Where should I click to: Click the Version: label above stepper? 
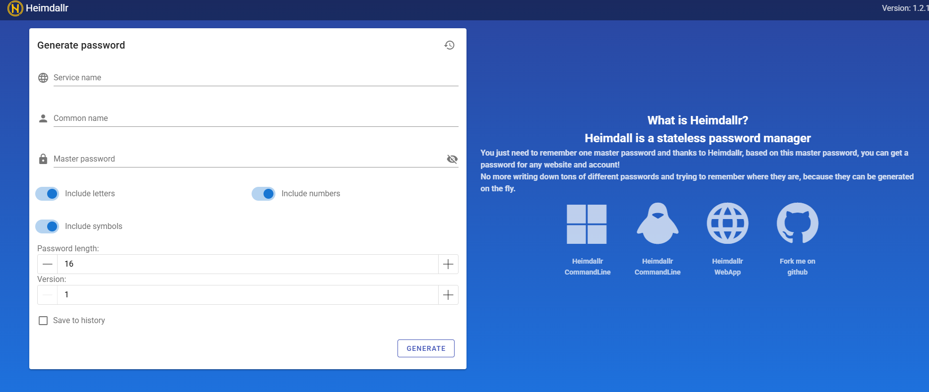52,279
